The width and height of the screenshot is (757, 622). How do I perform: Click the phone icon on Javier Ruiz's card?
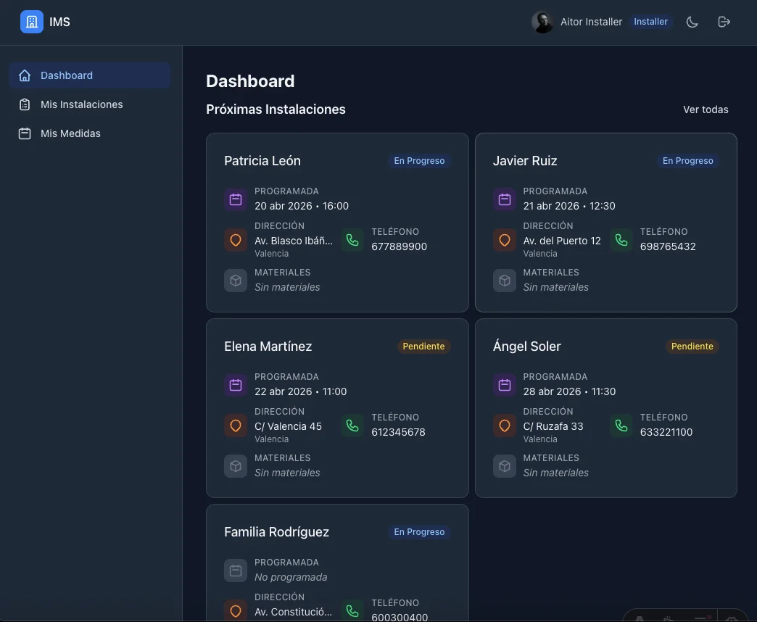coord(621,240)
